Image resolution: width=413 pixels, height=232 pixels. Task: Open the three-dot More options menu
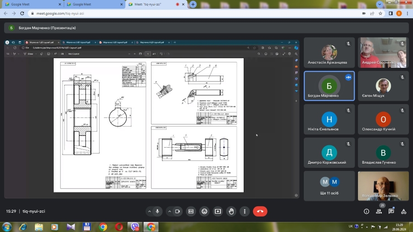[245, 211]
